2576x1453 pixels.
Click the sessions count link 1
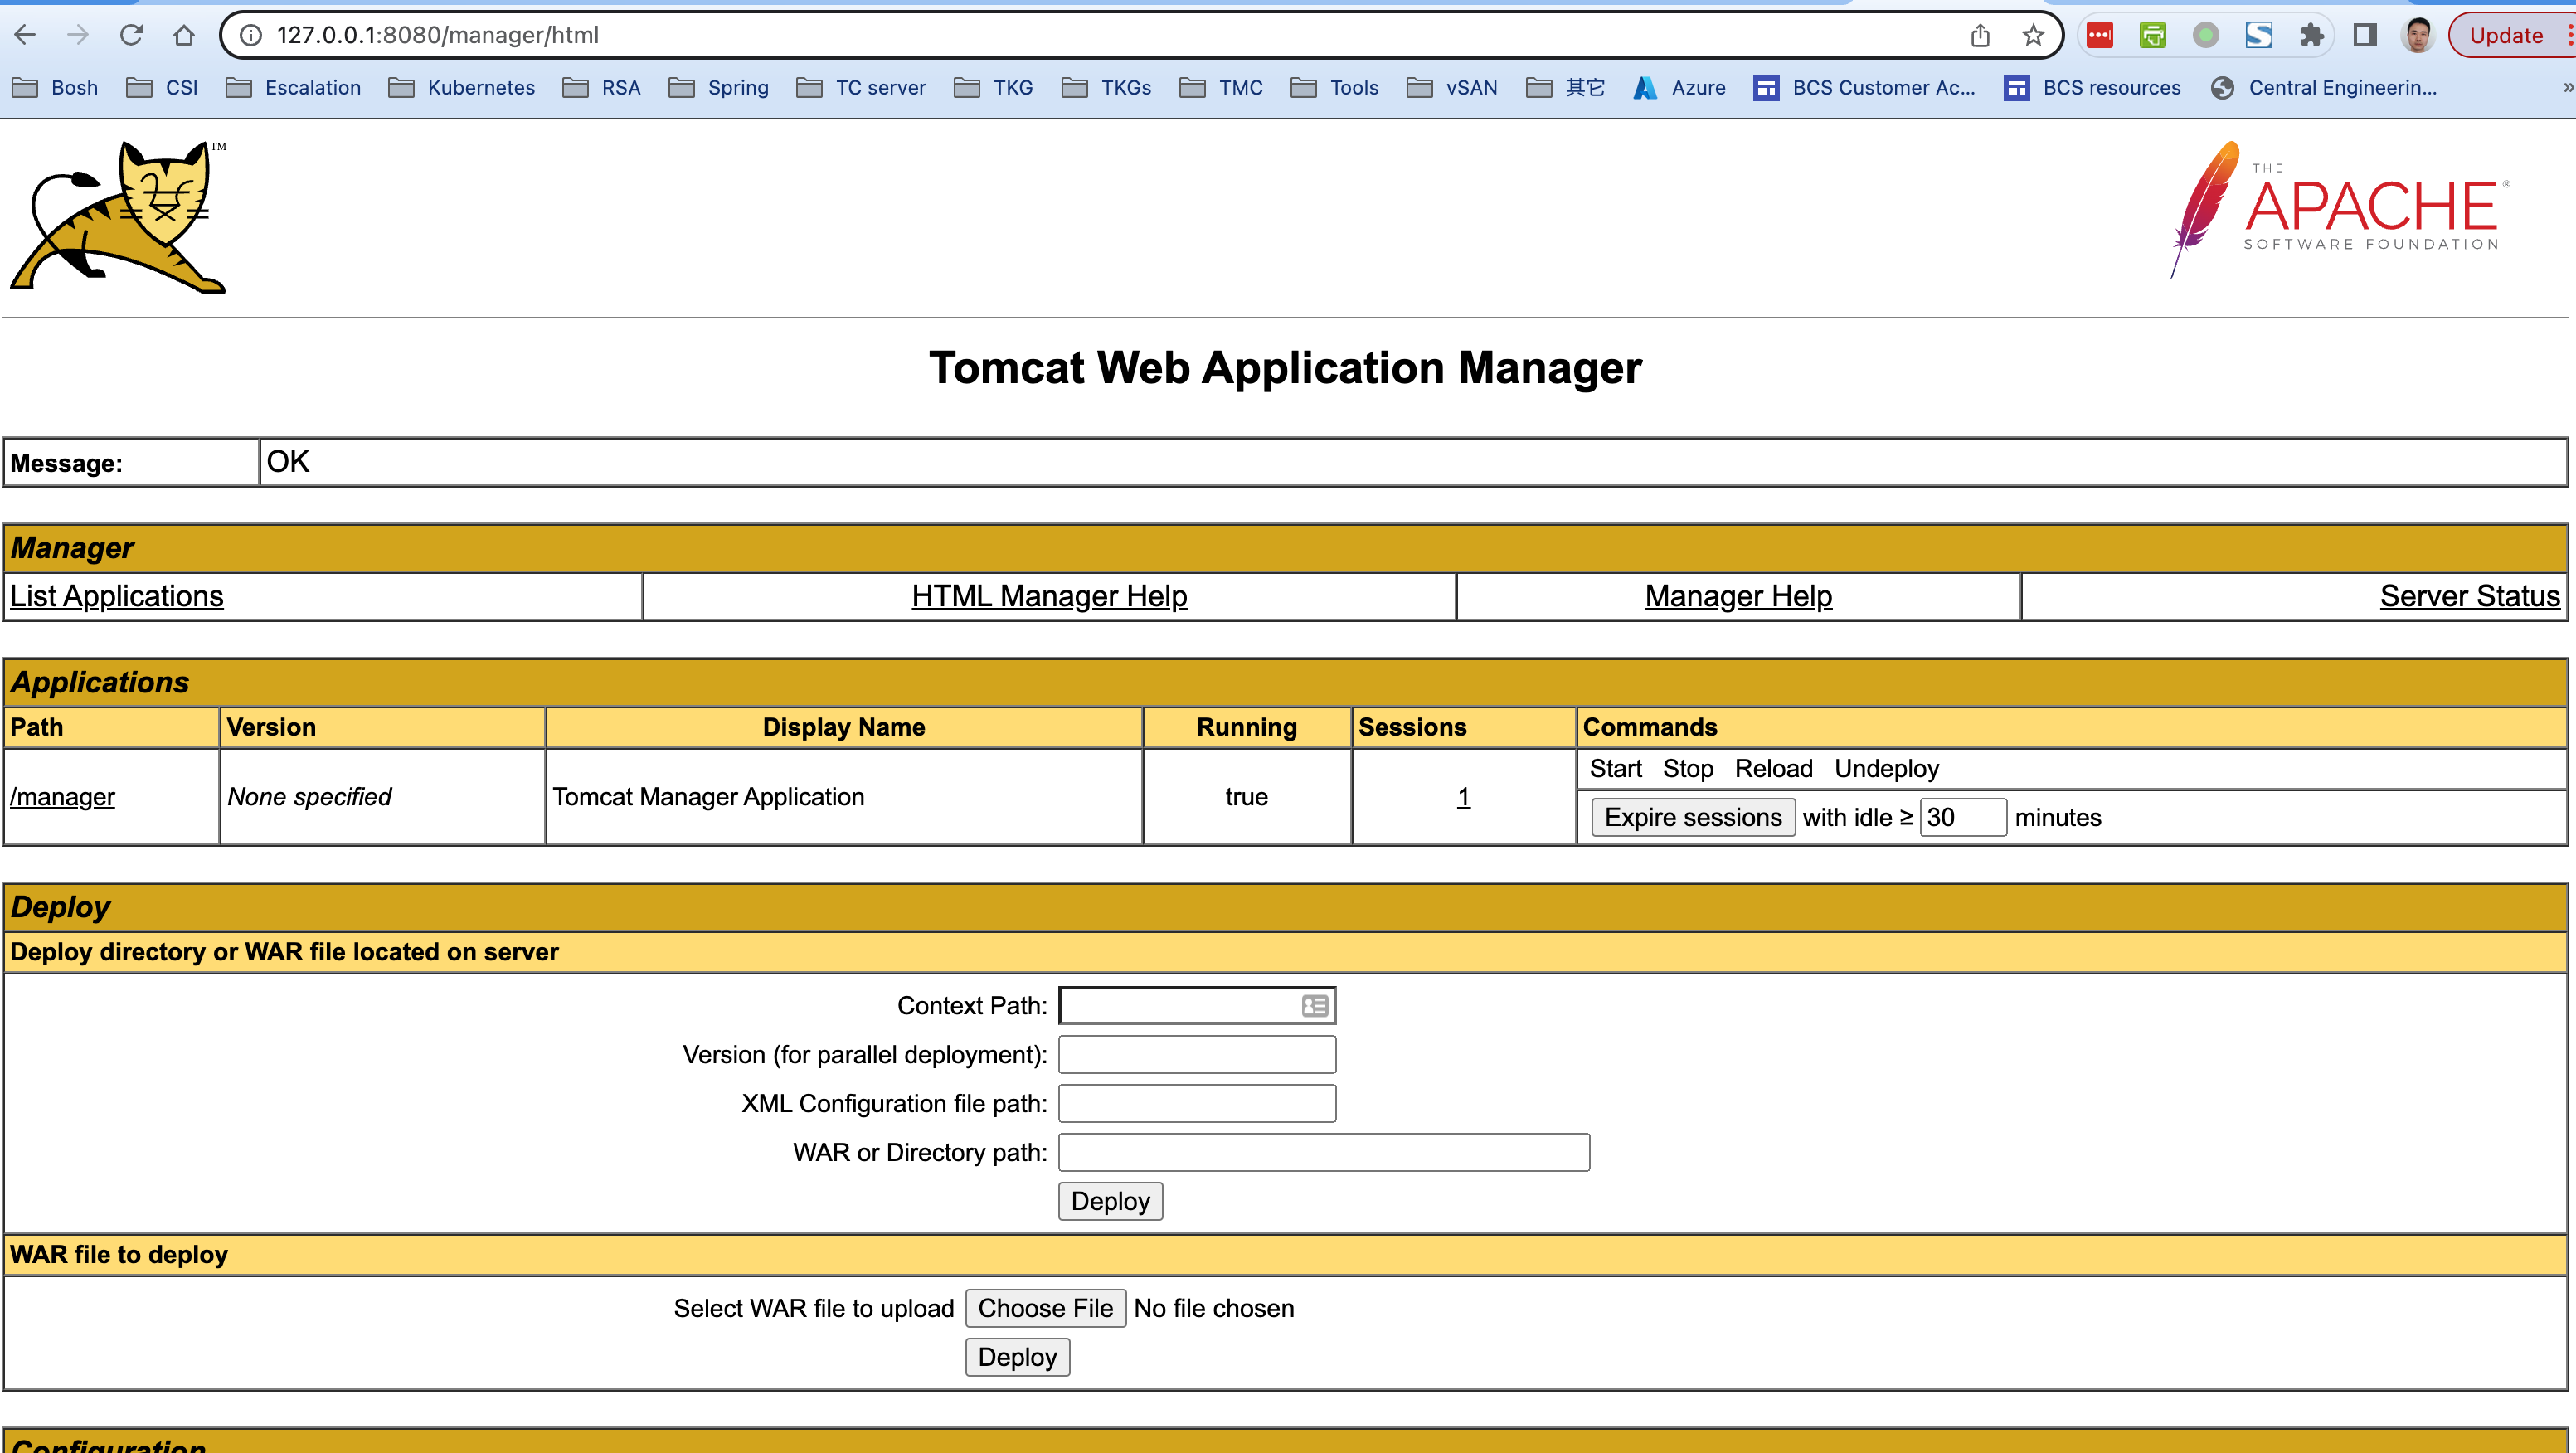tap(1463, 797)
